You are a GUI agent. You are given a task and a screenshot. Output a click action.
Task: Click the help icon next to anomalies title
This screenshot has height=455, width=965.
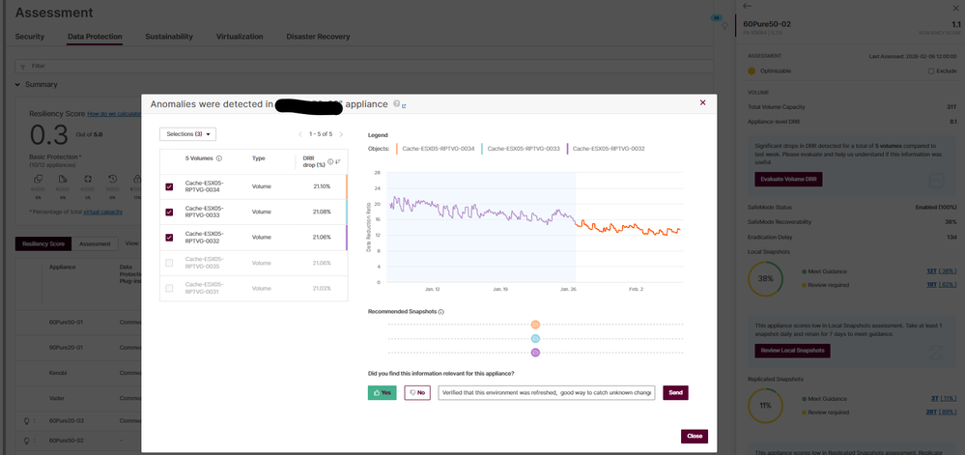[x=394, y=103]
